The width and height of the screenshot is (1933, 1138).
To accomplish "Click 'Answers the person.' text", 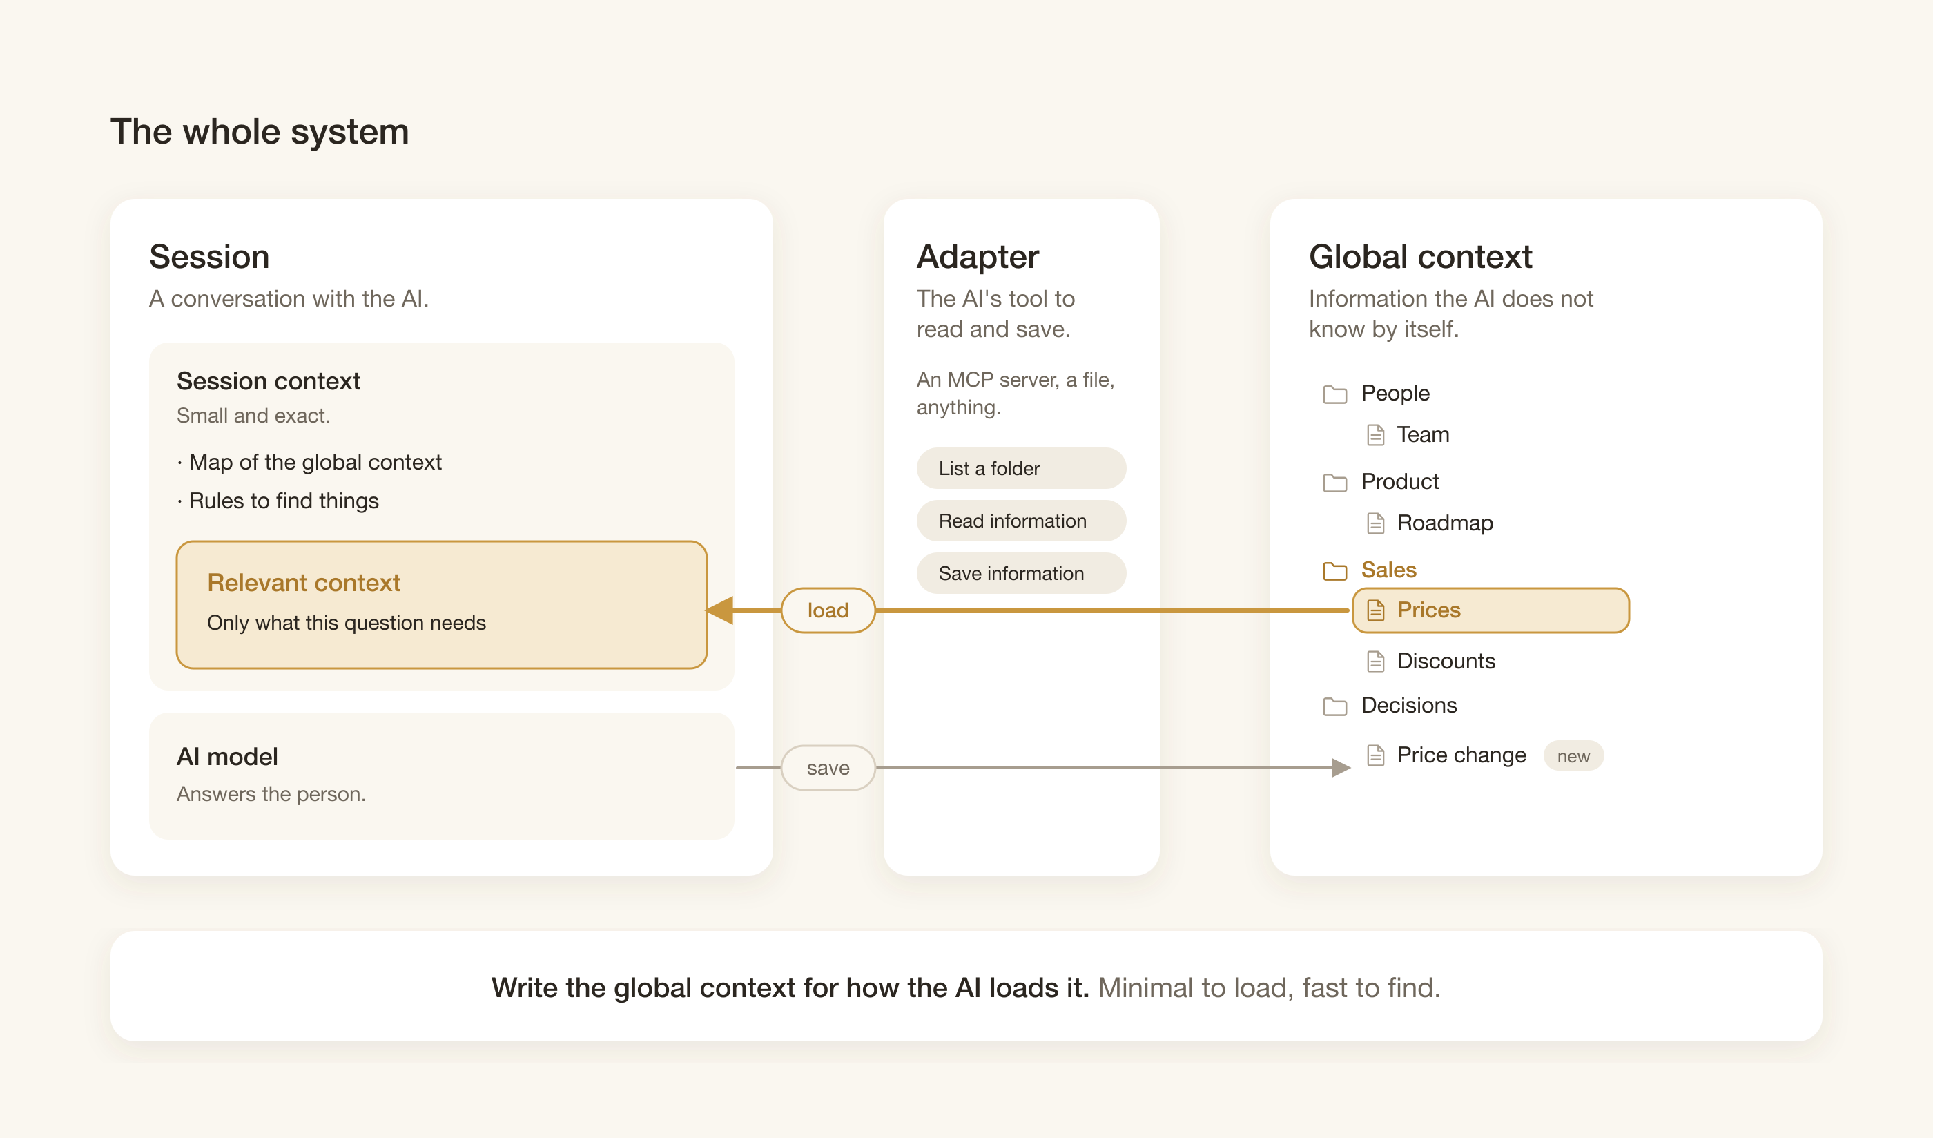I will point(271,793).
